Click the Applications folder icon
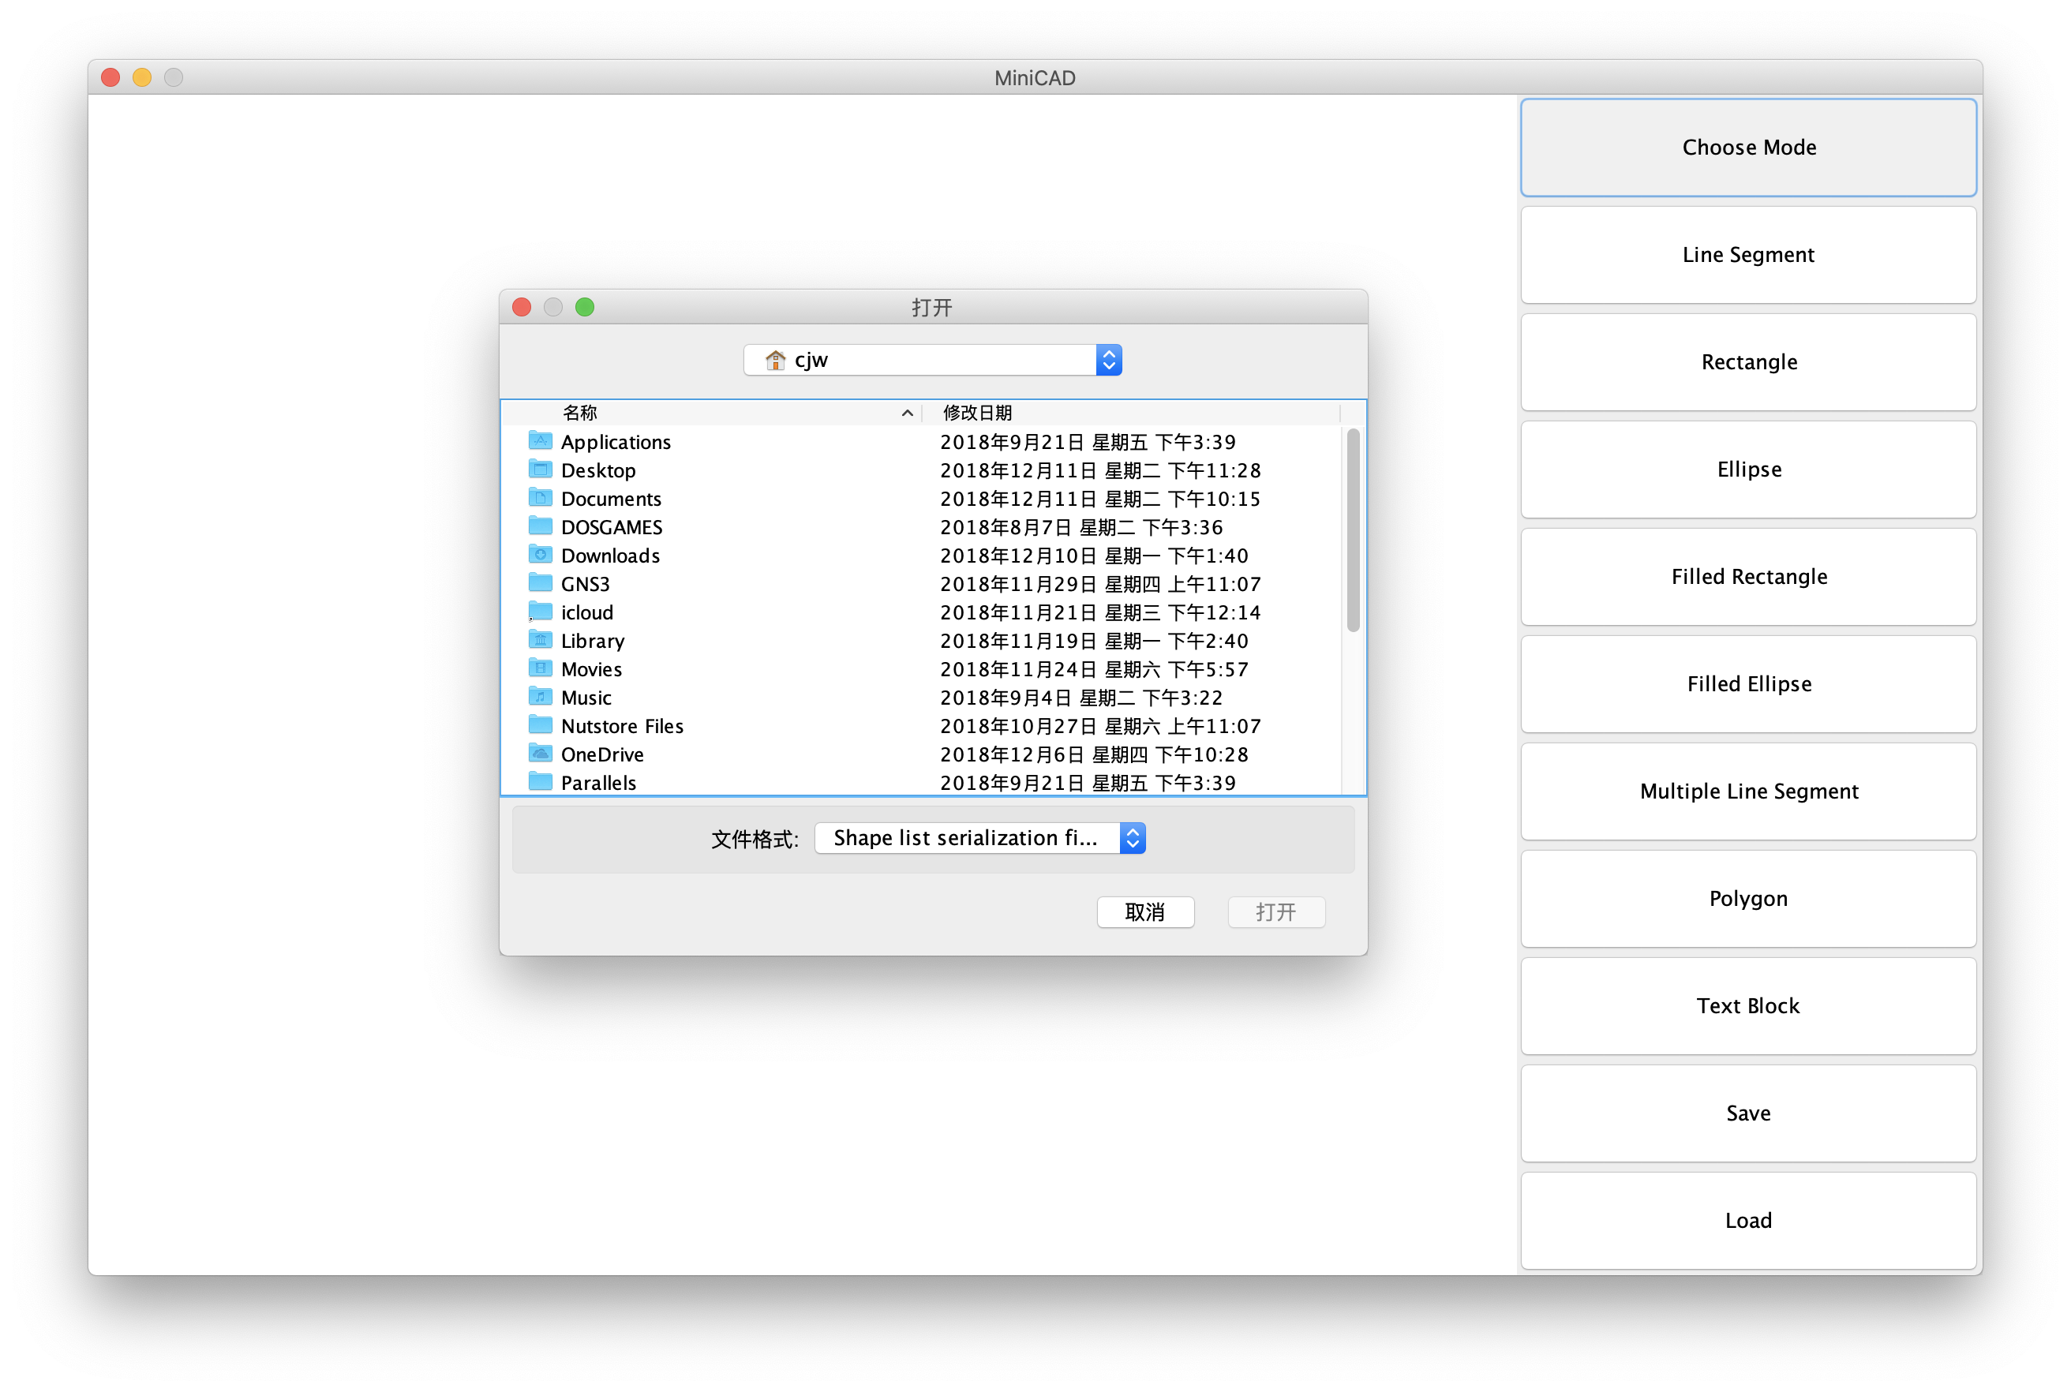Image resolution: width=2071 pixels, height=1392 pixels. click(540, 440)
